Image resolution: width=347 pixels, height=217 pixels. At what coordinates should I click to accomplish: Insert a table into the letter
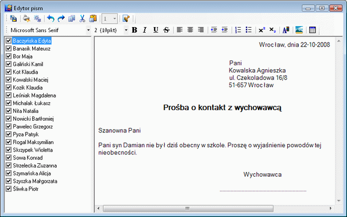(313, 30)
